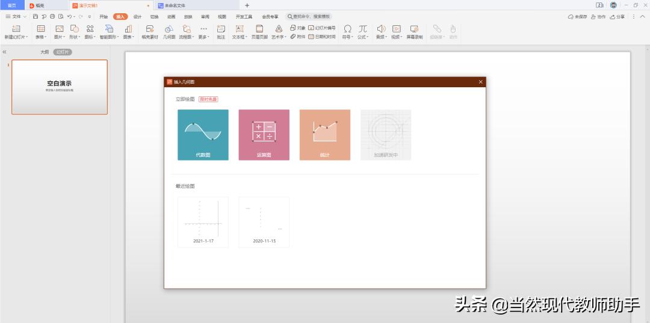The image size is (650, 323).
Task: Open the Developer Tools (开发工具) tab
Action: [244, 17]
